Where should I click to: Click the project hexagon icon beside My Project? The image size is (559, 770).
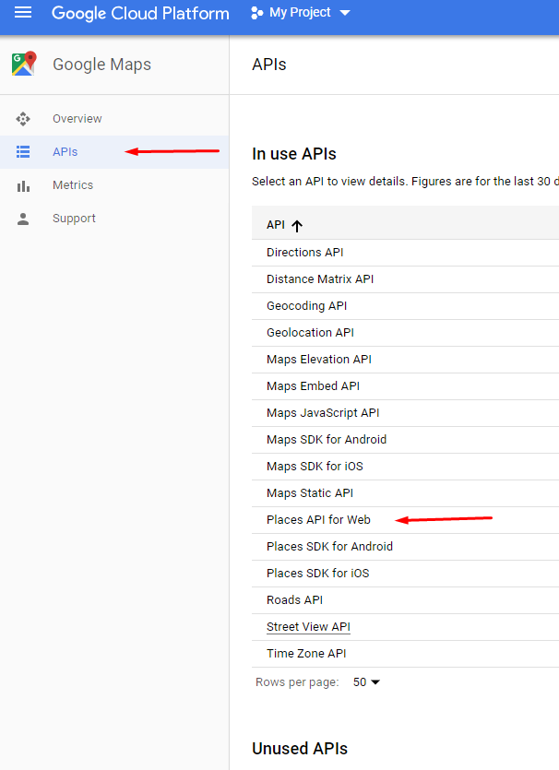(256, 13)
